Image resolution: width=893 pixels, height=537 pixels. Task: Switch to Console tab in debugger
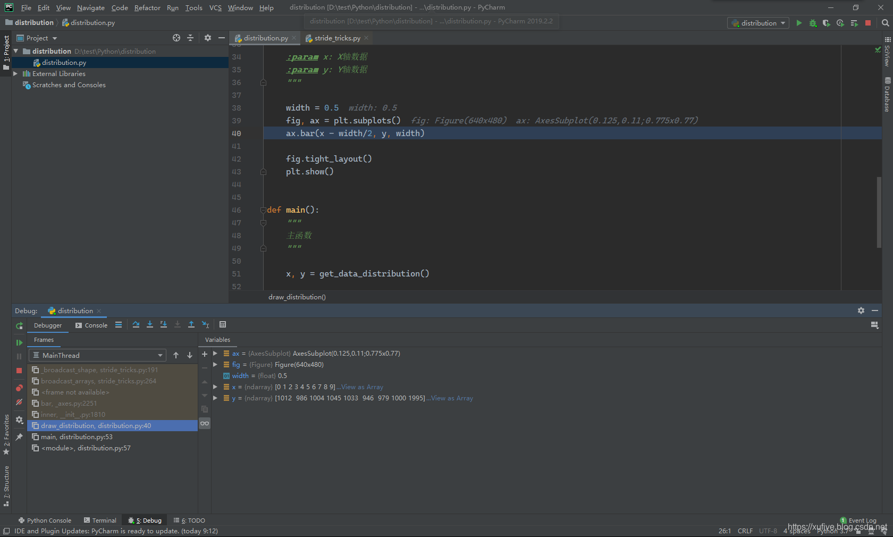[91, 325]
